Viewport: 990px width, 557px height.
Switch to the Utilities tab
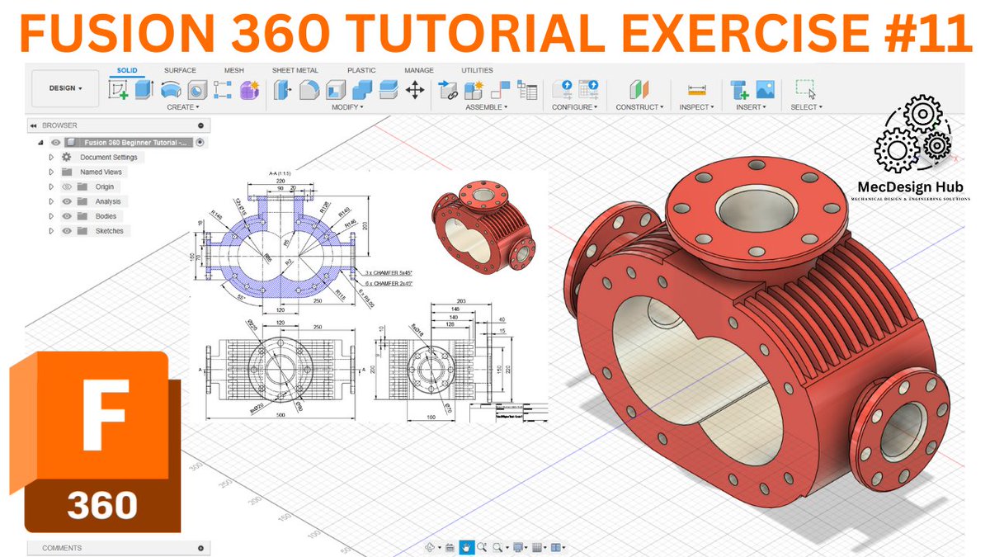[x=477, y=71]
